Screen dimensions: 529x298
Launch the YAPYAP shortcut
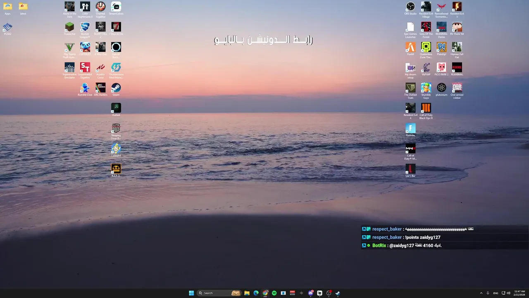(426, 69)
